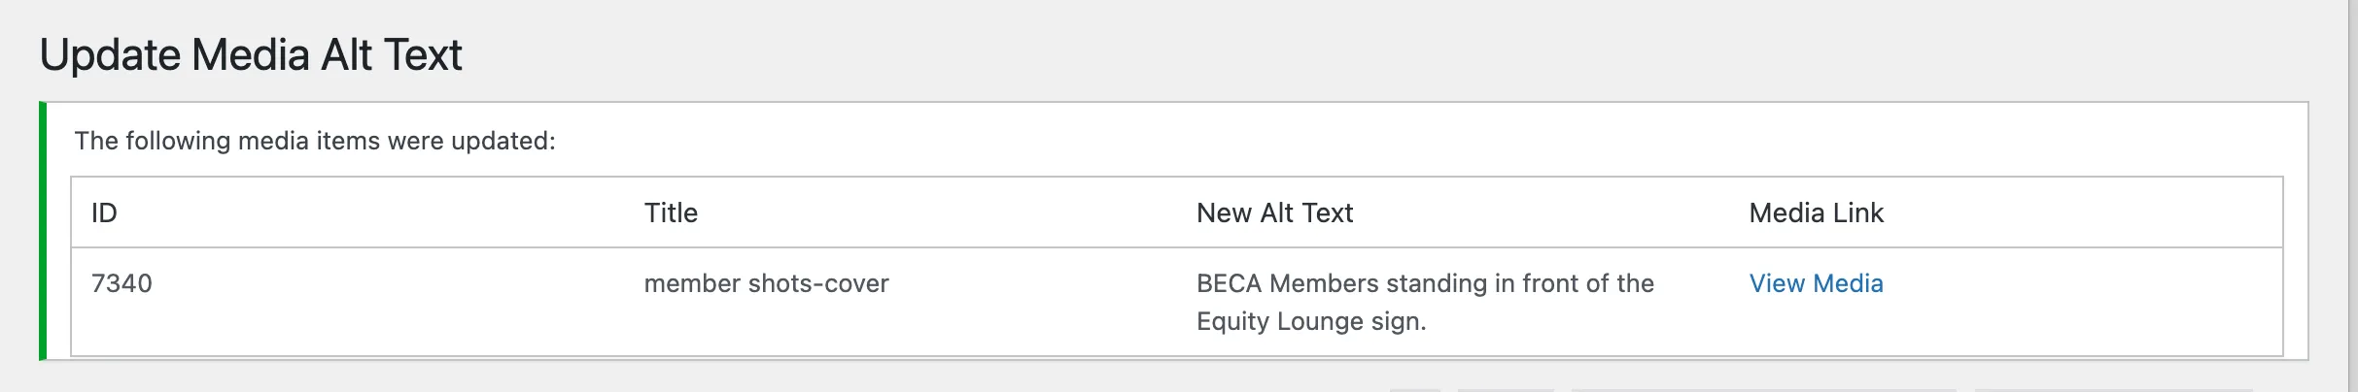This screenshot has height=392, width=2358.
Task: Click the Update Media Alt Text heading
Action: [251, 55]
